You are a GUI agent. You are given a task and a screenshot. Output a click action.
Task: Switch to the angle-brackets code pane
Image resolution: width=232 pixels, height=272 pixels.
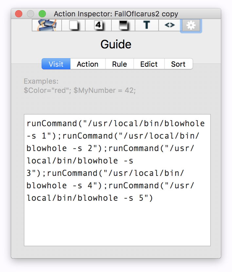169,25
